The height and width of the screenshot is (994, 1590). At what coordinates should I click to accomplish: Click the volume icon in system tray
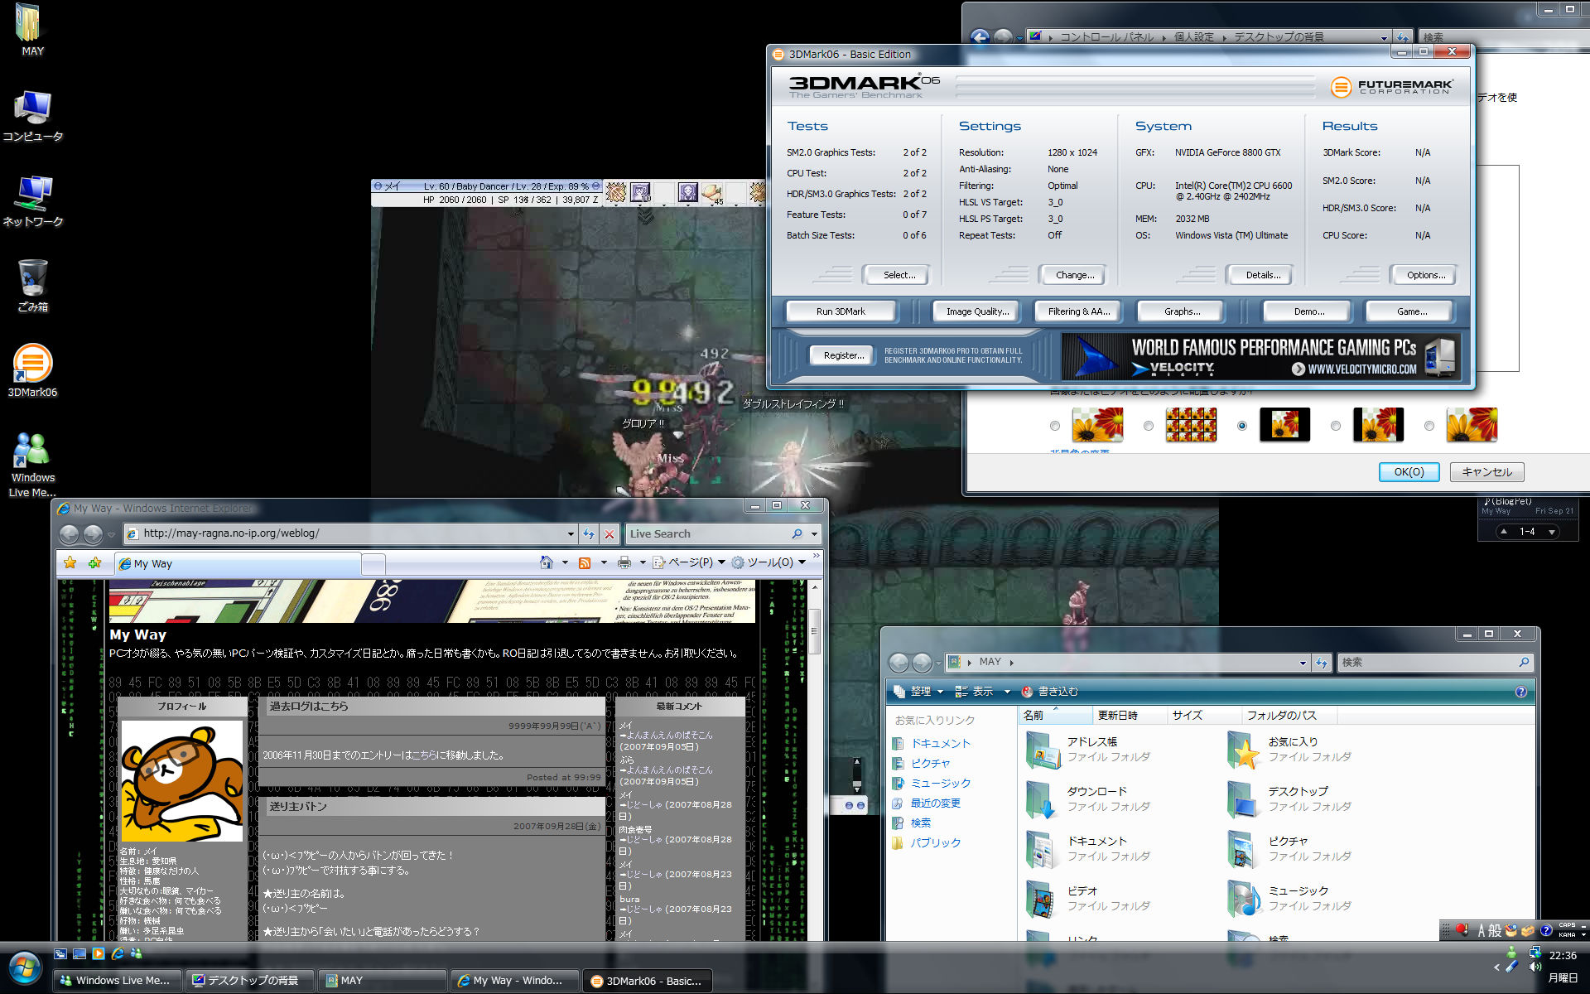pyautogui.click(x=1535, y=967)
